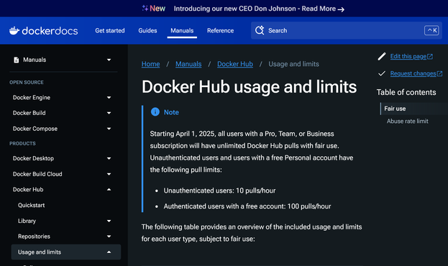Click the checkmark icon beside Request changes
The height and width of the screenshot is (266, 448).
coord(382,73)
